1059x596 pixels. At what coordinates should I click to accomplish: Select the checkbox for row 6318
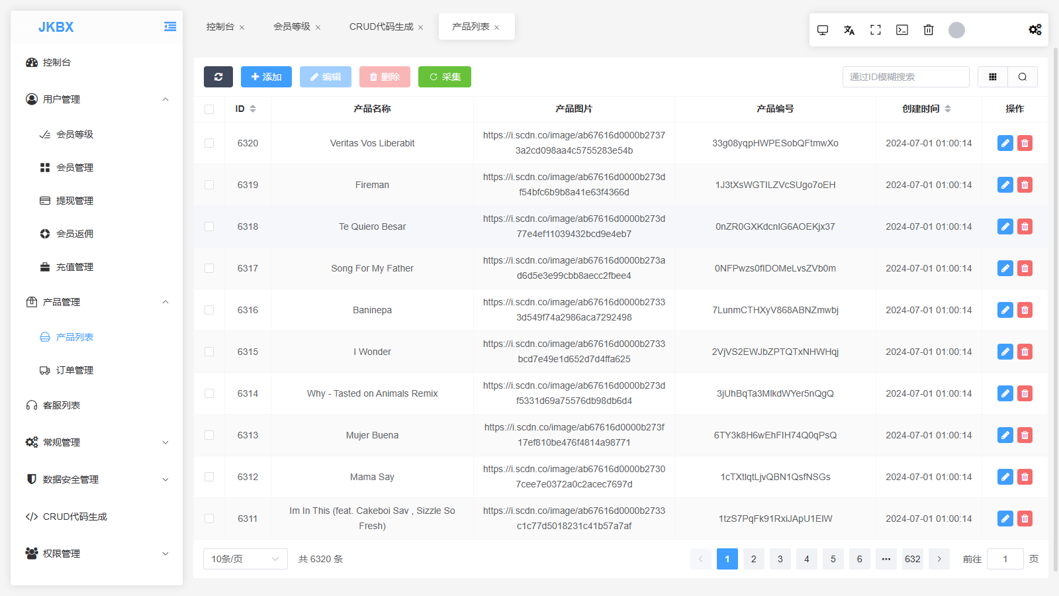tap(209, 226)
